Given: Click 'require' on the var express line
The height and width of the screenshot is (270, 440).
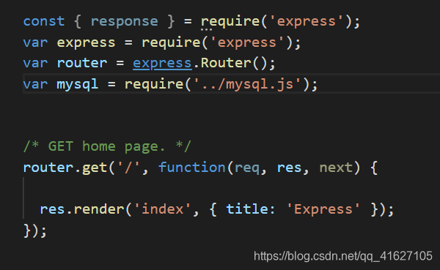Looking at the screenshot, I should [171, 43].
